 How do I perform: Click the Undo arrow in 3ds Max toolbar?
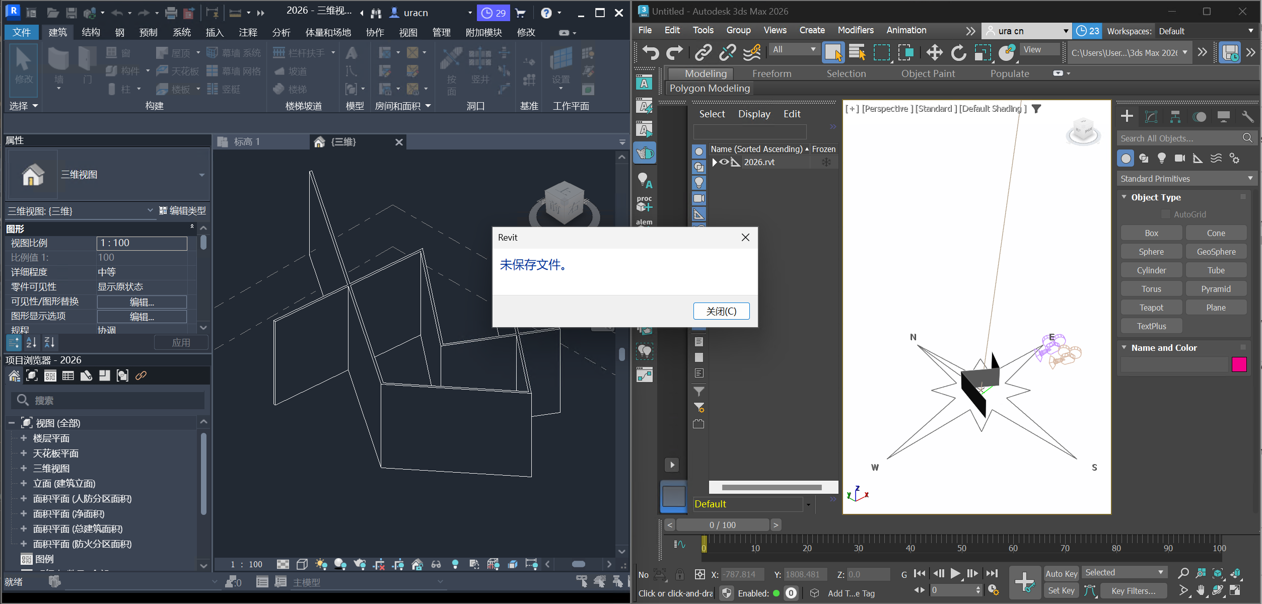(651, 52)
